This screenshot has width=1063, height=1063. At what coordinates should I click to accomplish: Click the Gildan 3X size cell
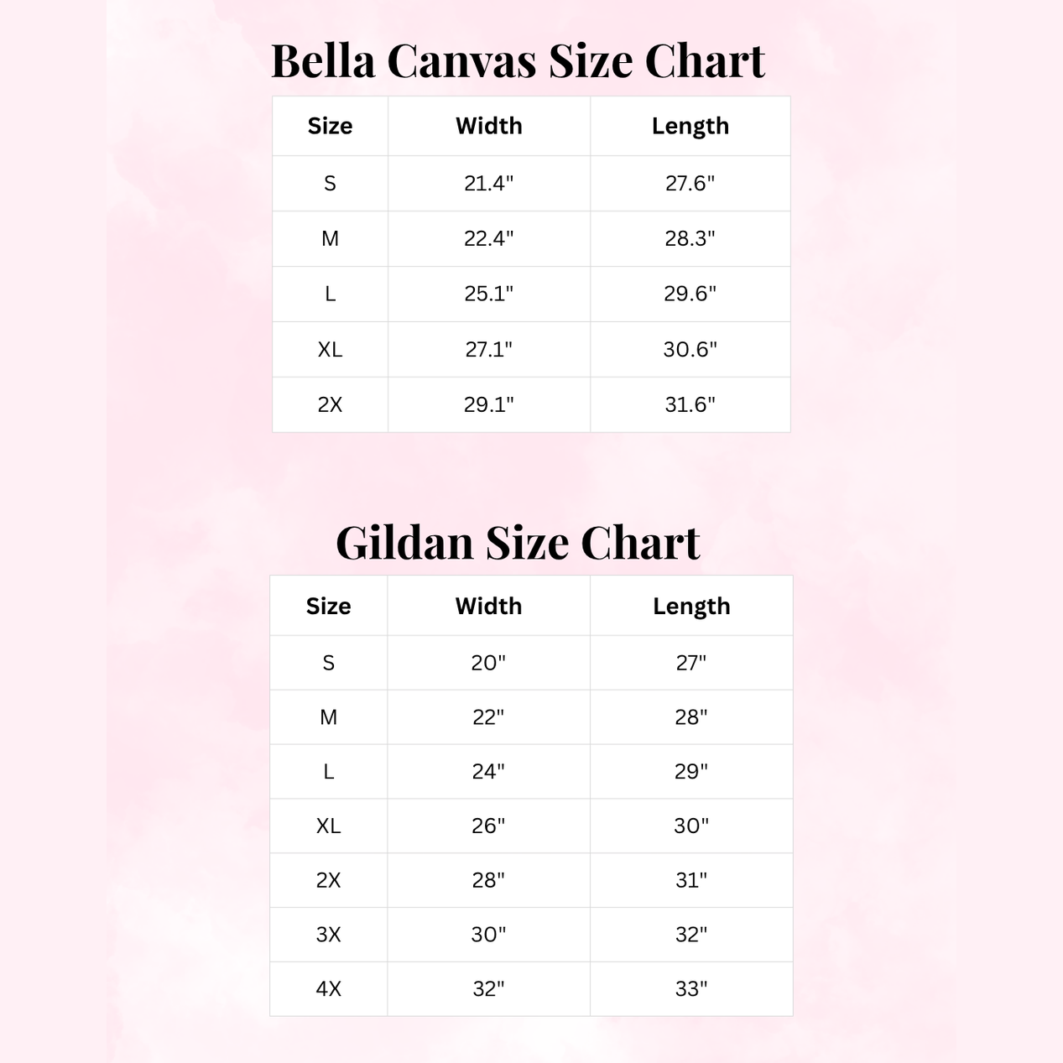tap(328, 935)
